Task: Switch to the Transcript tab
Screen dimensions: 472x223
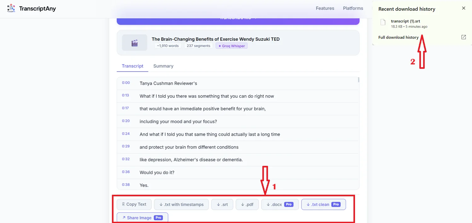Action: point(132,66)
